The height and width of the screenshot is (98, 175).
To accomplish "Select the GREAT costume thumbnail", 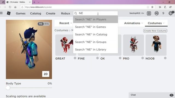I will 66,45.
